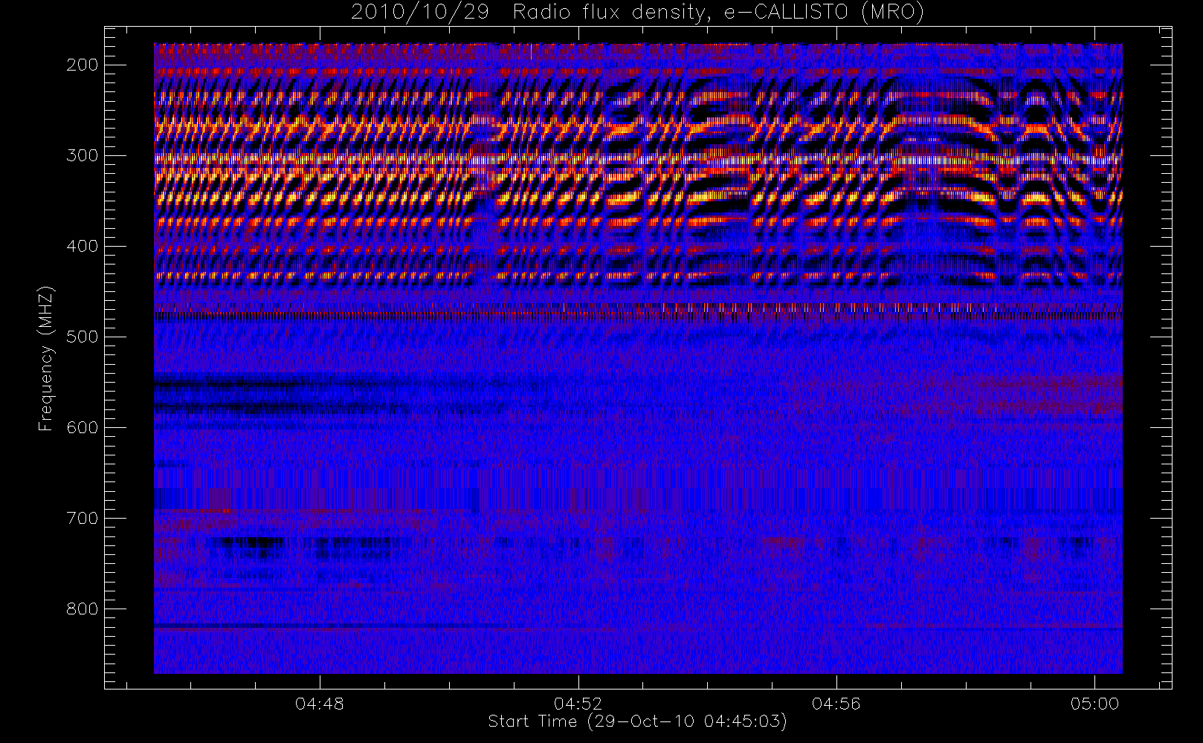Select the 200 frequency tick label
This screenshot has width=1203, height=743.
tap(83, 65)
